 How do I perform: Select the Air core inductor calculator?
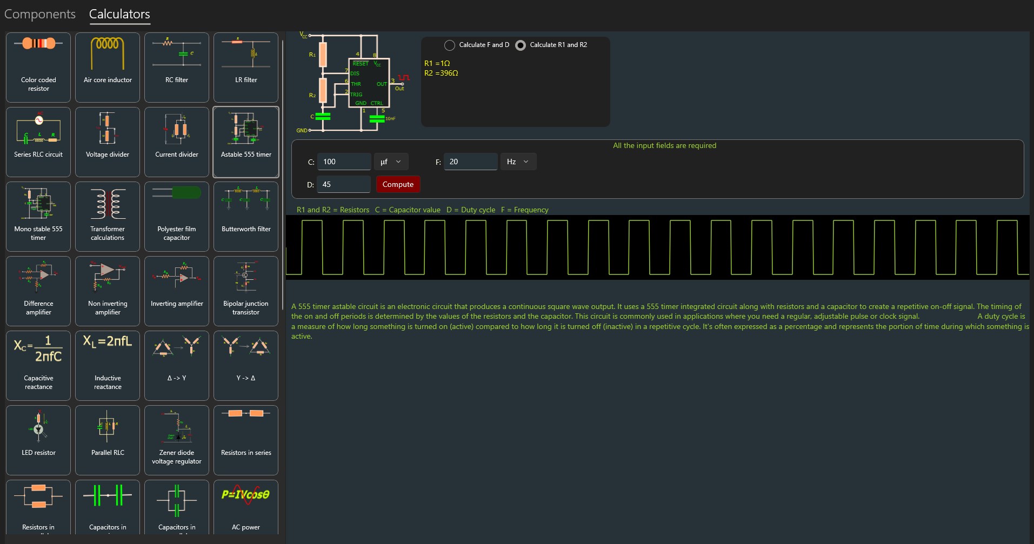(108, 68)
